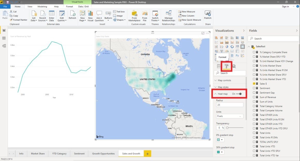Switch to Report view in left sidebar
The width and height of the screenshot is (300, 161).
(x=4, y=30)
